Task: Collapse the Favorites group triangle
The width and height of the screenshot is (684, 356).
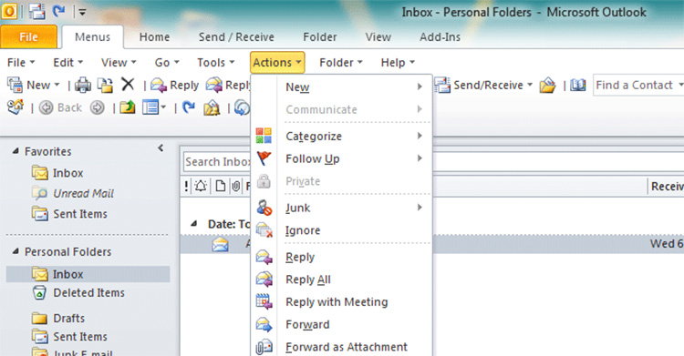Action: pos(16,151)
